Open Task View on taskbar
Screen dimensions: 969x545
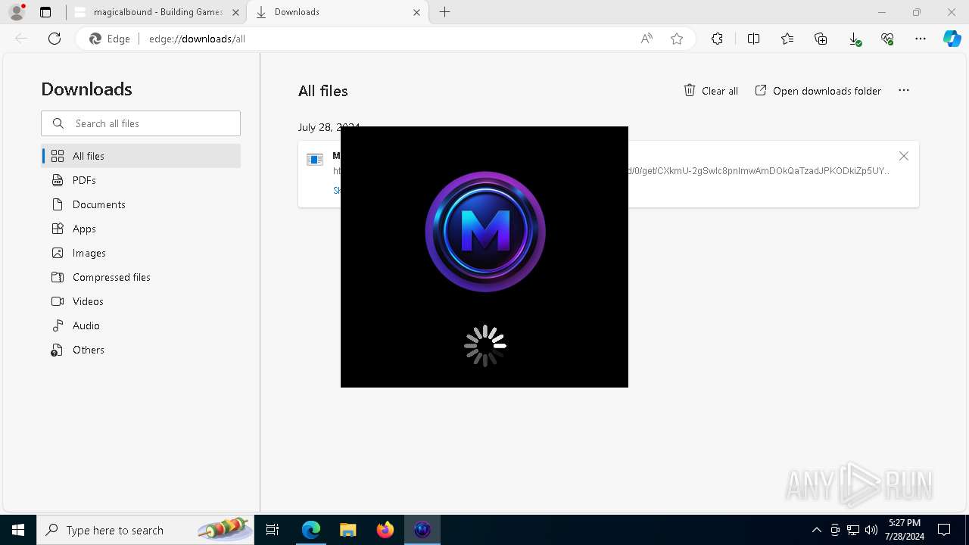(273, 530)
